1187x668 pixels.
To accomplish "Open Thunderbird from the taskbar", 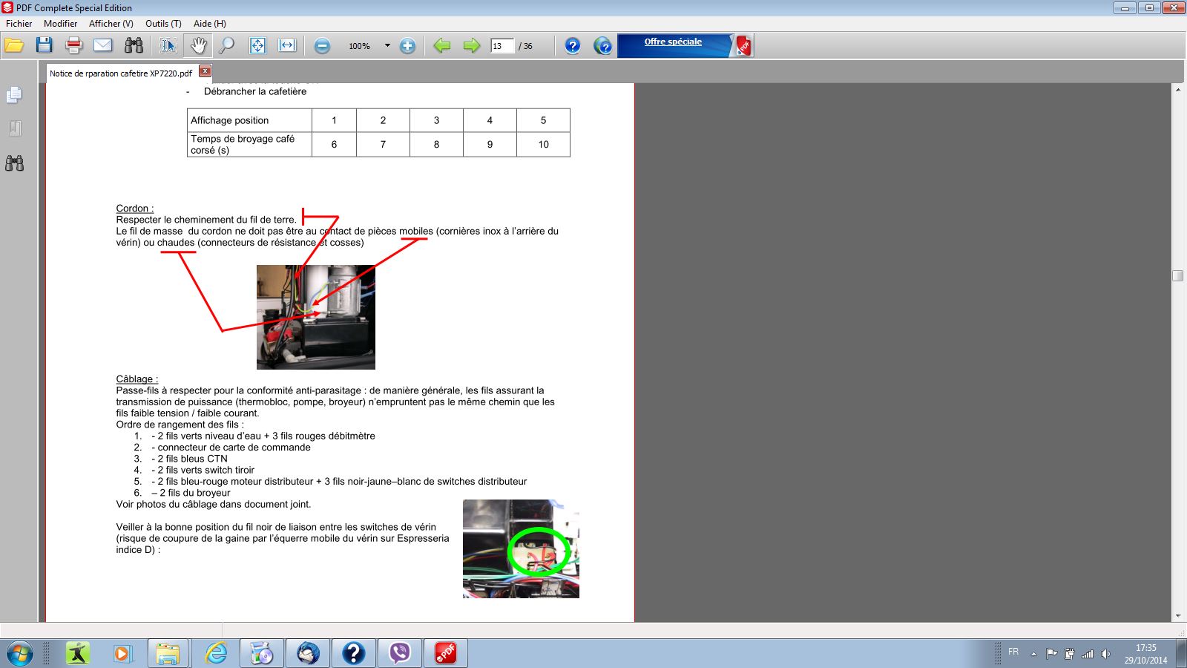I will coord(308,654).
